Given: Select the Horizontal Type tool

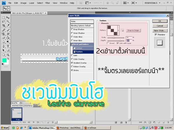Looking at the screenshot, I should pos(8,46).
